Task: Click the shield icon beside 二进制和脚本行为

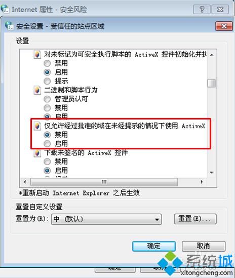Action: tap(37, 90)
